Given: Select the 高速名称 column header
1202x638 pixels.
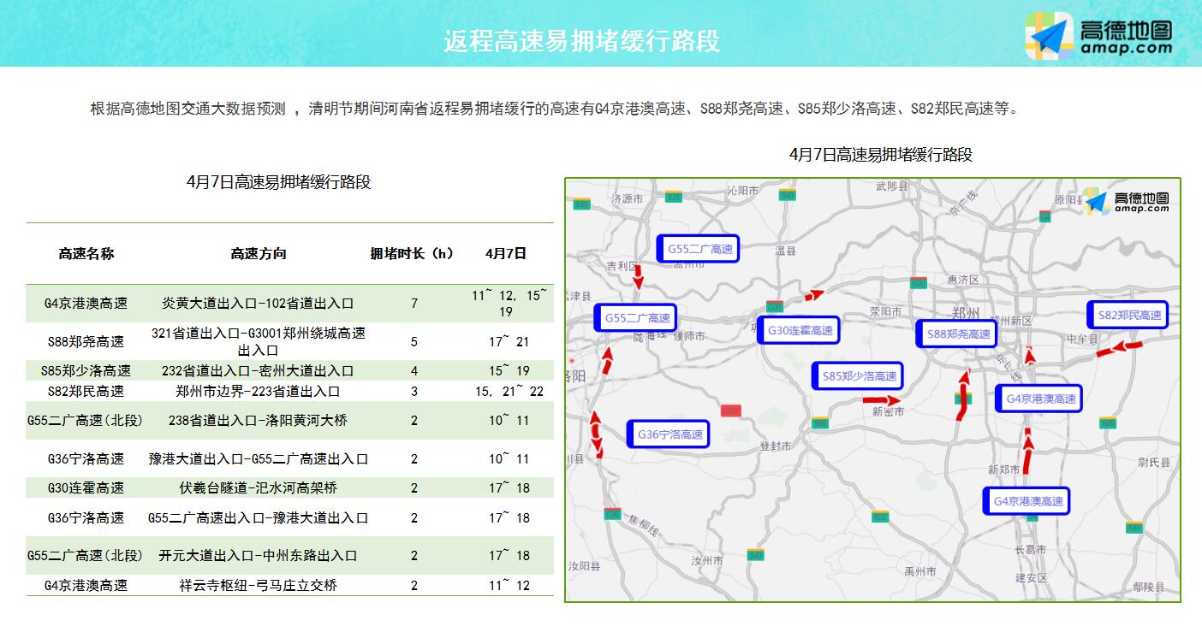Looking at the screenshot, I should point(86,253).
